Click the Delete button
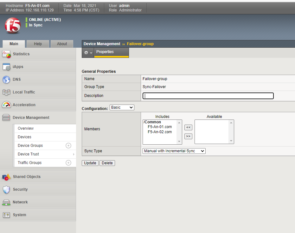 pos(107,163)
